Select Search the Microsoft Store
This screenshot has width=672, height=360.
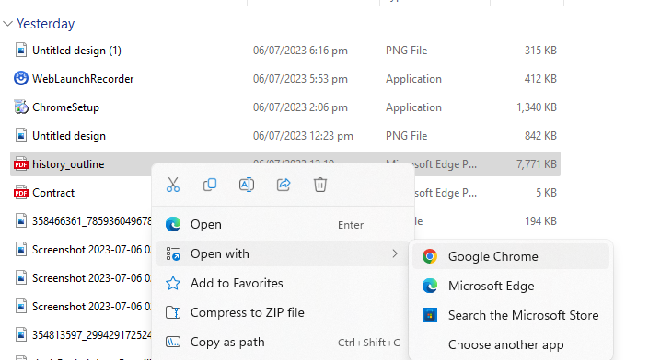pyautogui.click(x=510, y=315)
